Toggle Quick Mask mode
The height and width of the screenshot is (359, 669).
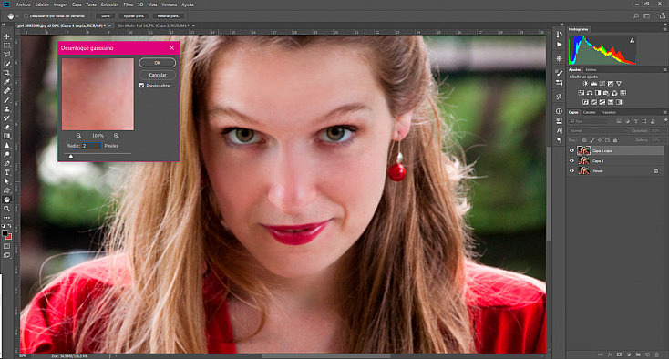(6, 246)
